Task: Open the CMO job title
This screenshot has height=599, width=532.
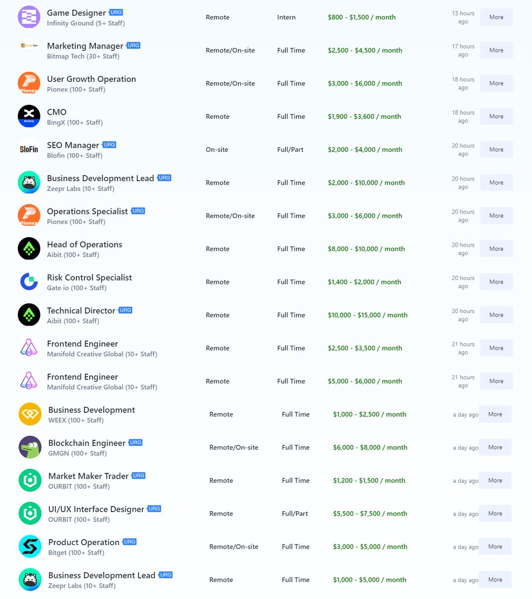Action: pyautogui.click(x=57, y=112)
